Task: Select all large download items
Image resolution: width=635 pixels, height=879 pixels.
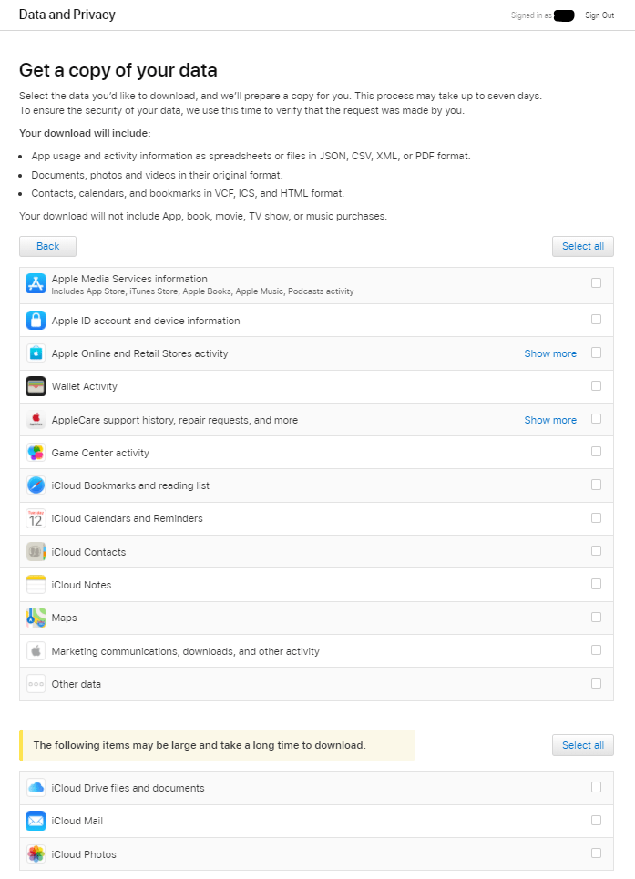Action: [582, 744]
